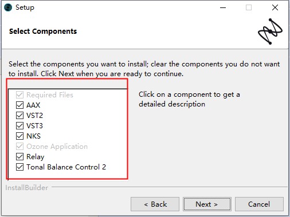Close the Setup window
The image size is (290, 217).
(x=275, y=7)
